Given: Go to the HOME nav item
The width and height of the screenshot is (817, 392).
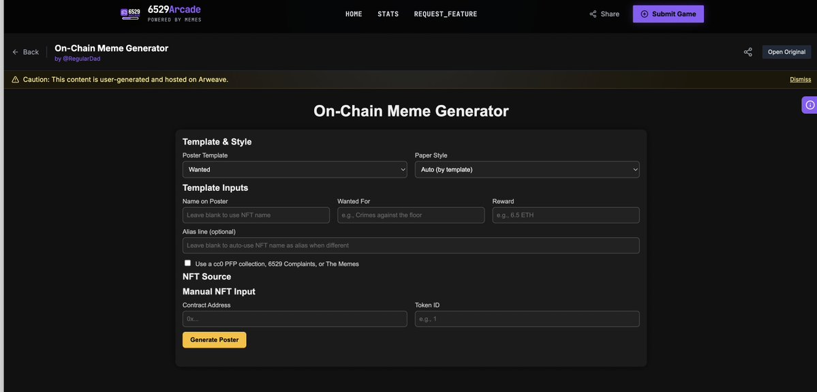Looking at the screenshot, I should pyautogui.click(x=354, y=14).
